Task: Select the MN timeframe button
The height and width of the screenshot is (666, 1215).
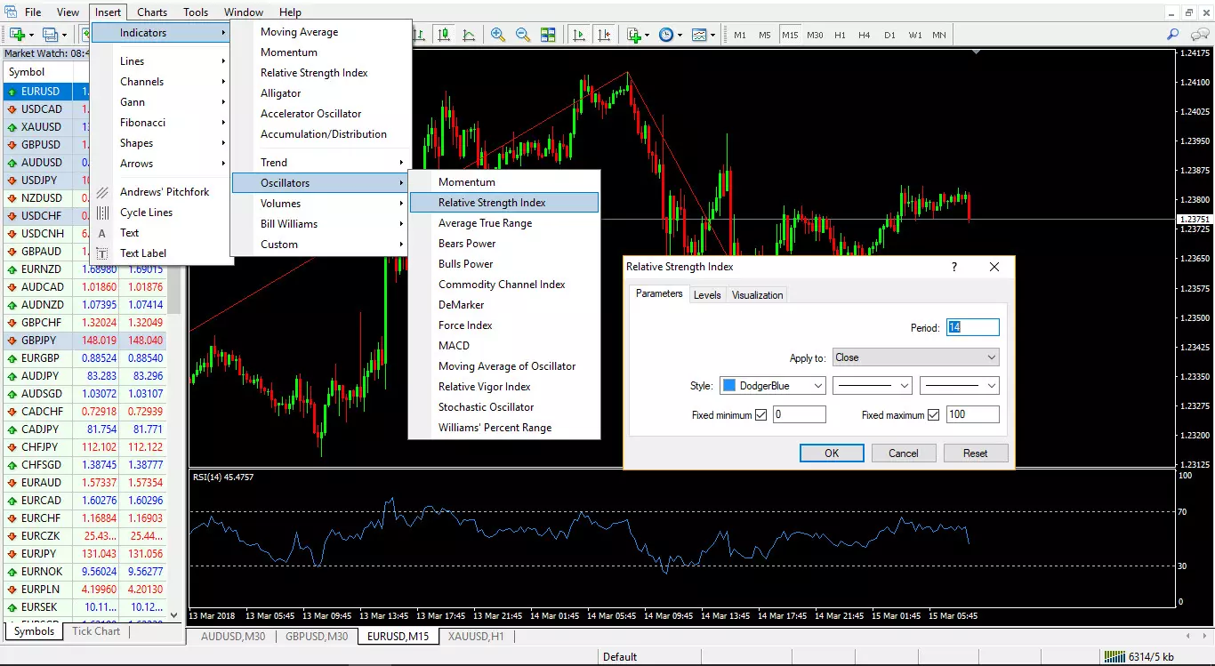Action: pos(939,35)
